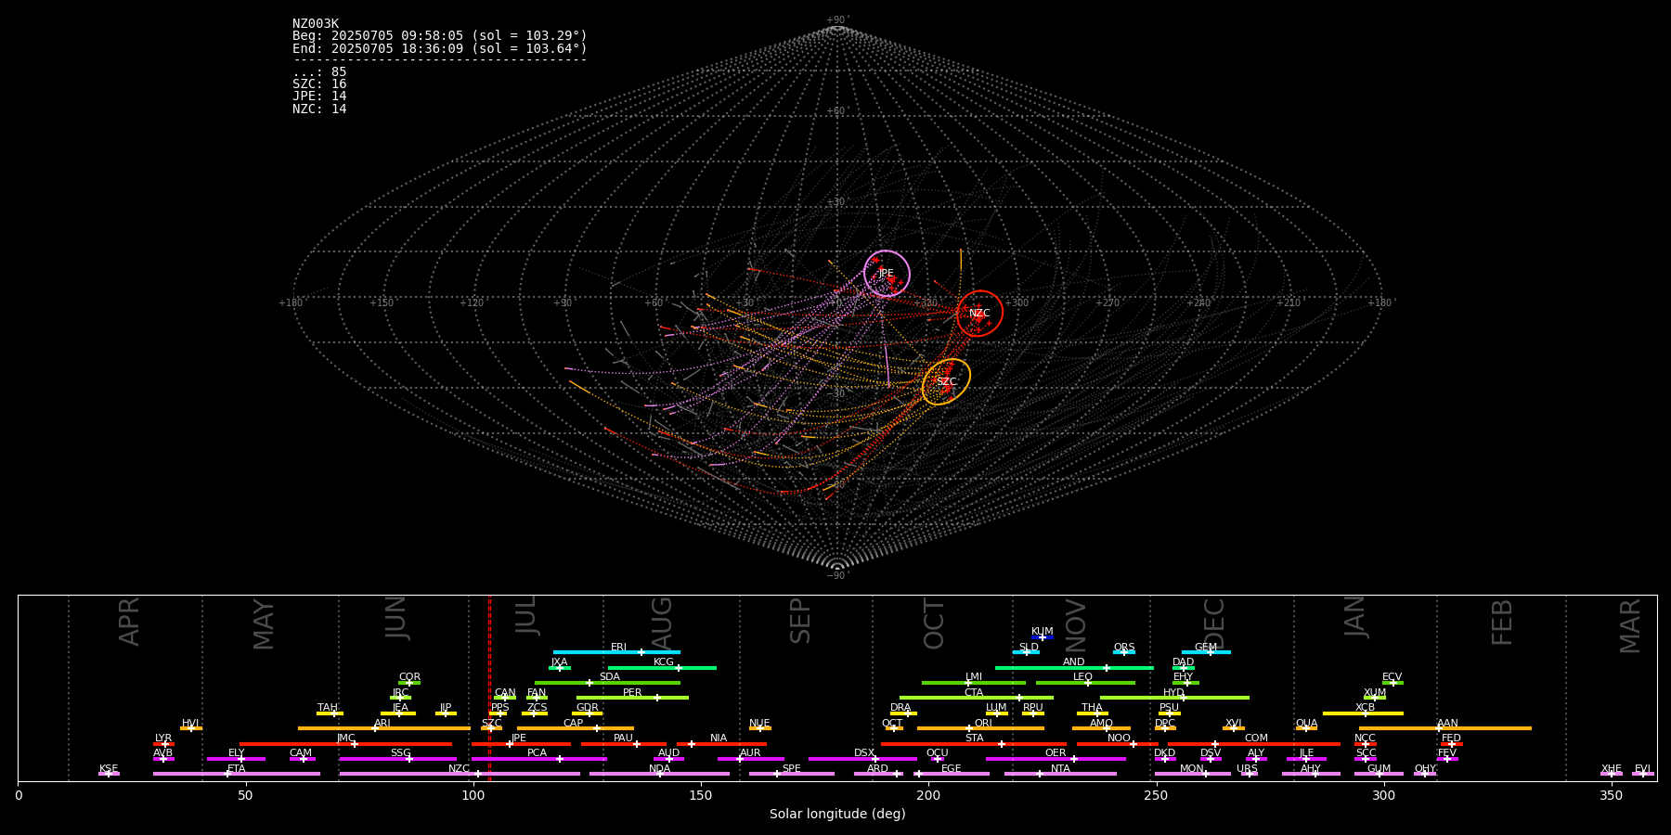Click the 'Beg: 20250705 09:58:05' line
The image size is (1671, 835).
[x=440, y=36]
